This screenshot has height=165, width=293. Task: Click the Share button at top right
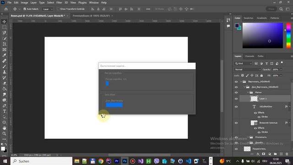click(x=271, y=9)
